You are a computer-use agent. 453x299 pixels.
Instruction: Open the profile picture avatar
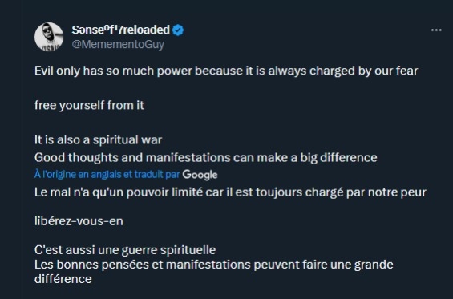(49, 37)
